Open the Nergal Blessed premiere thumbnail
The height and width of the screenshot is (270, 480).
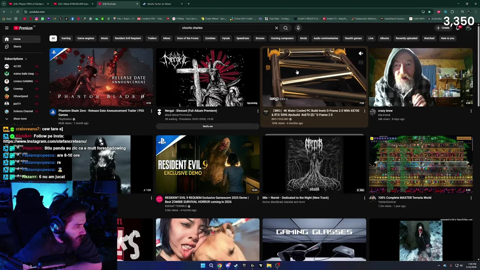point(208,77)
